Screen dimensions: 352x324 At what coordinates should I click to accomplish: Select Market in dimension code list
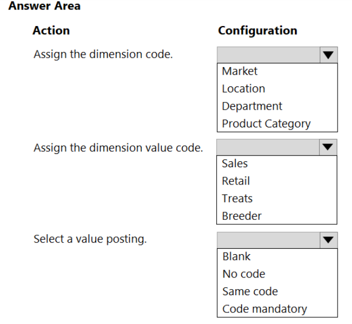click(x=239, y=71)
